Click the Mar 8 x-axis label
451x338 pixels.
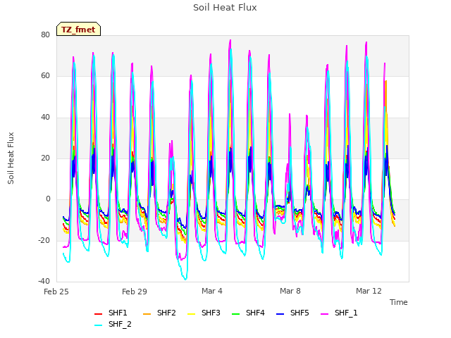coord(290,291)
